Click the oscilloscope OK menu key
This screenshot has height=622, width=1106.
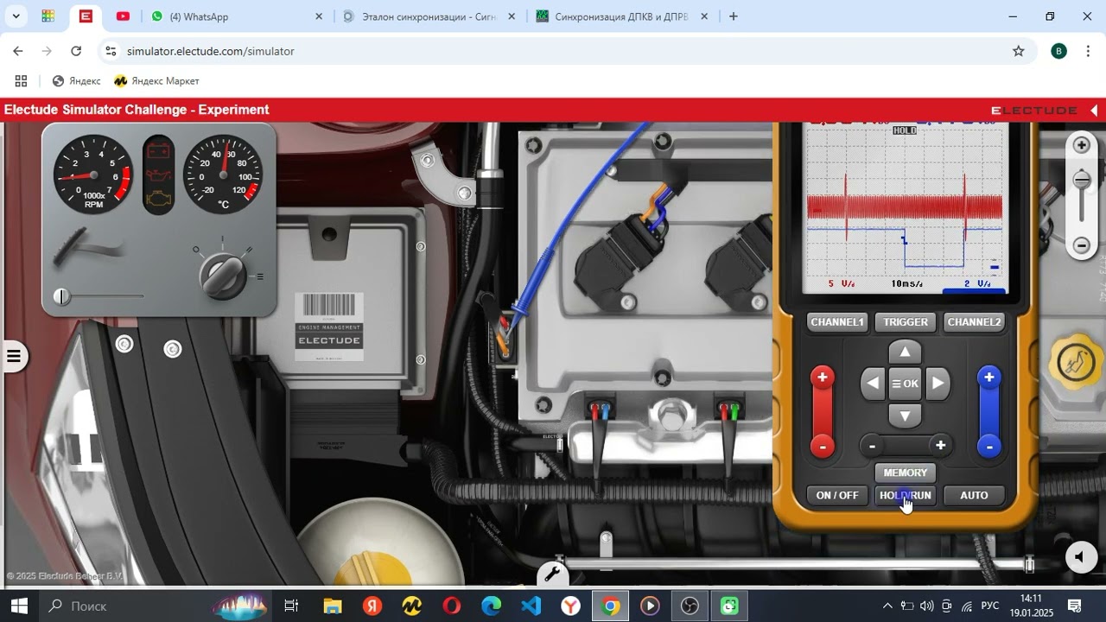pos(905,384)
